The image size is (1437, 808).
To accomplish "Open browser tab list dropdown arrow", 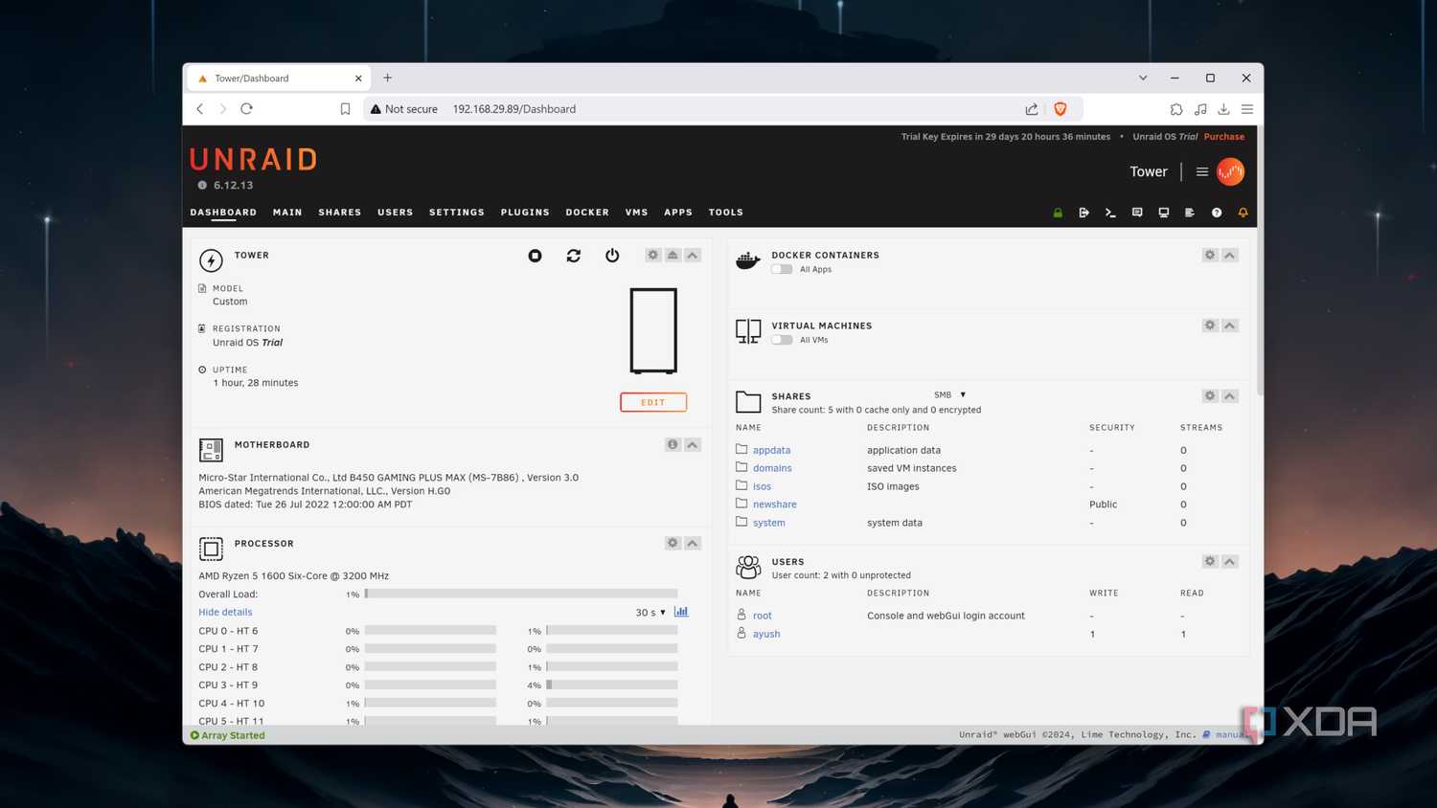I will 1143,79.
